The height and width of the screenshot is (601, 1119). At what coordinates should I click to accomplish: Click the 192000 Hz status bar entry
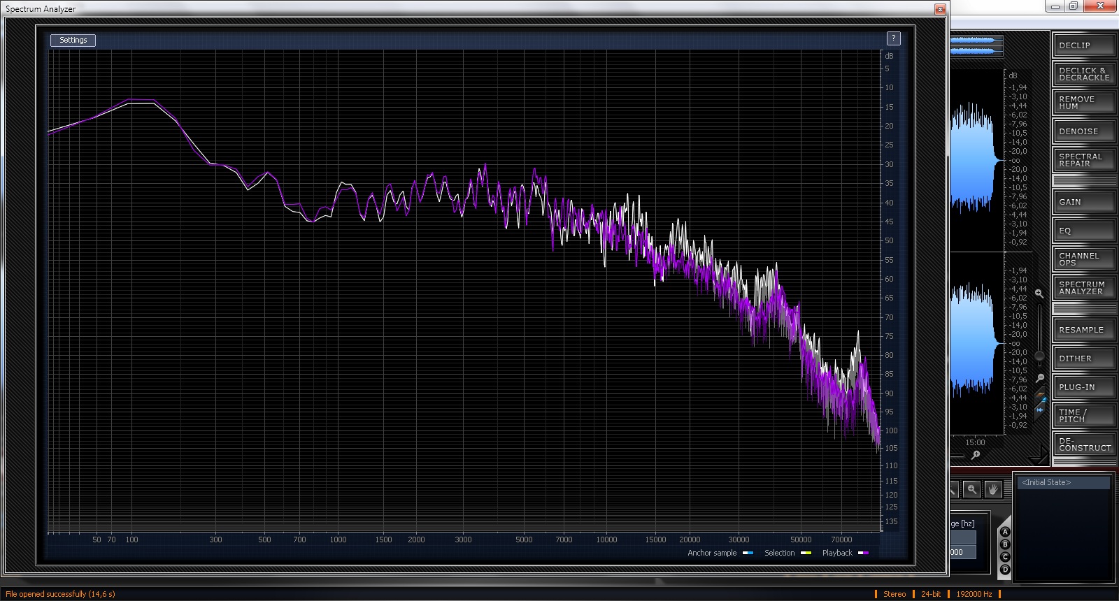point(974,594)
